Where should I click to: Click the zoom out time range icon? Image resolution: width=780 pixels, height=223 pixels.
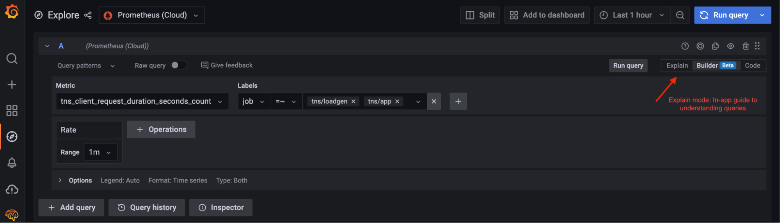(680, 15)
